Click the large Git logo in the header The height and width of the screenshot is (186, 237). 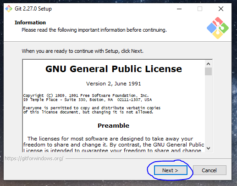coord(218,28)
